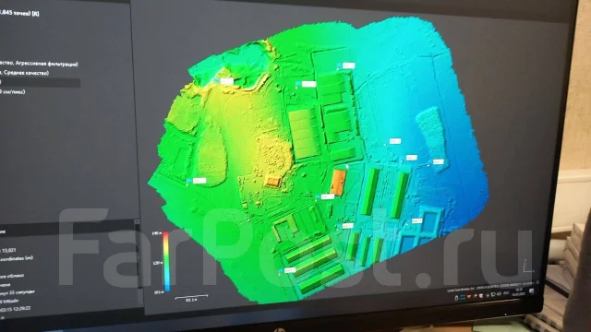Screen dimensions: 591x332
Task: Click the properties panel scrollbar thumb
Action: pyautogui.click(x=139, y=255)
